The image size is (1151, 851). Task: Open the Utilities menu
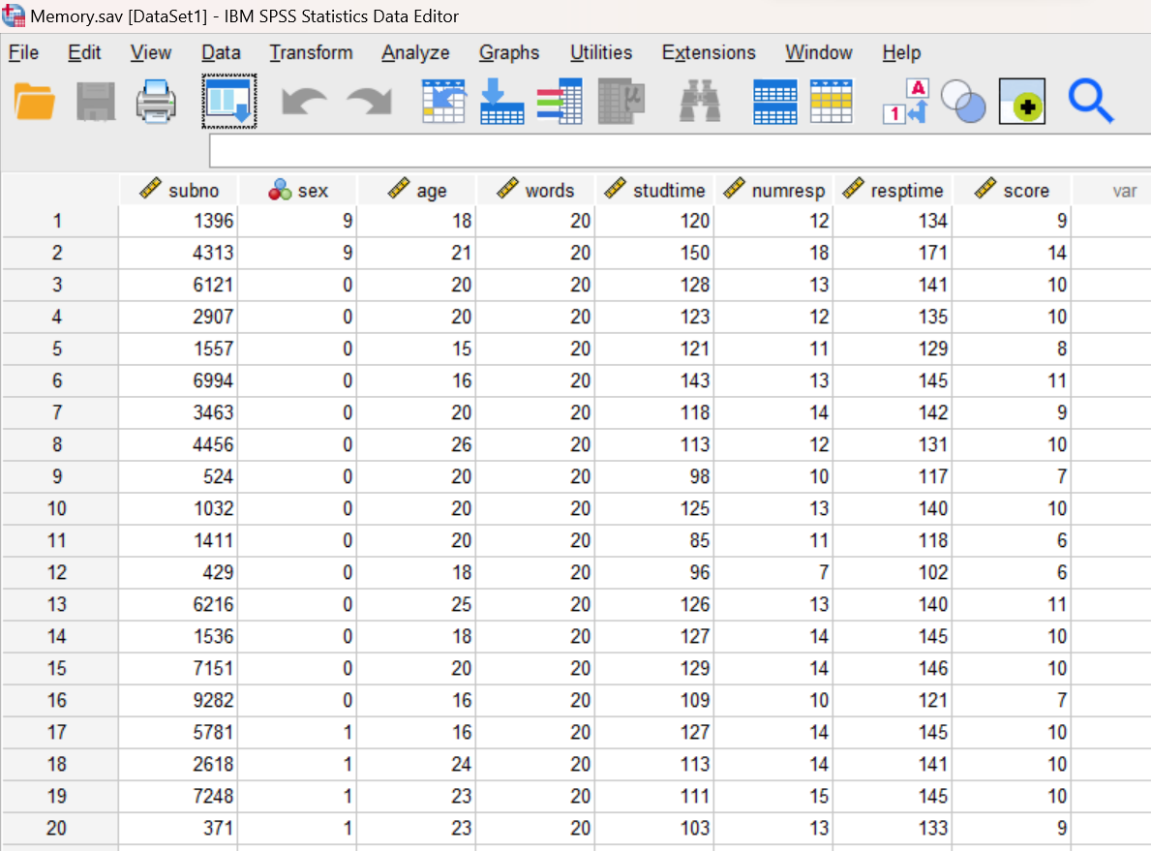(601, 53)
